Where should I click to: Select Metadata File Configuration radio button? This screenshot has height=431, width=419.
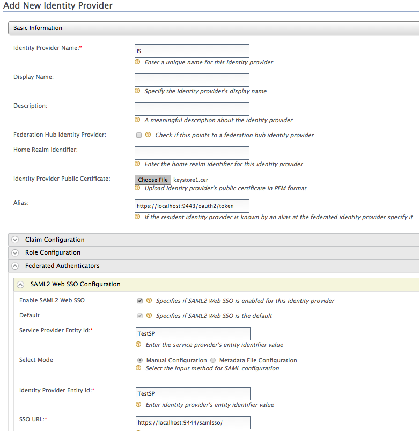(x=213, y=360)
